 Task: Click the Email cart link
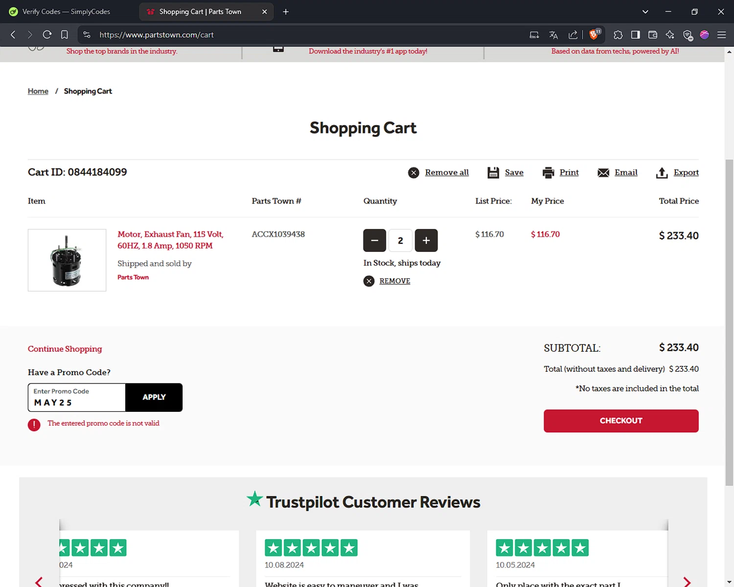tap(626, 173)
